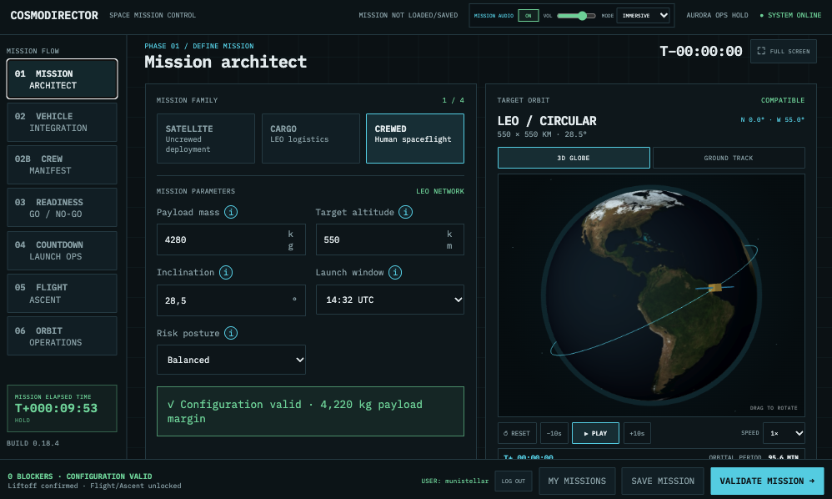This screenshot has height=499, width=832.
Task: Play the orbit animation
Action: click(x=595, y=433)
